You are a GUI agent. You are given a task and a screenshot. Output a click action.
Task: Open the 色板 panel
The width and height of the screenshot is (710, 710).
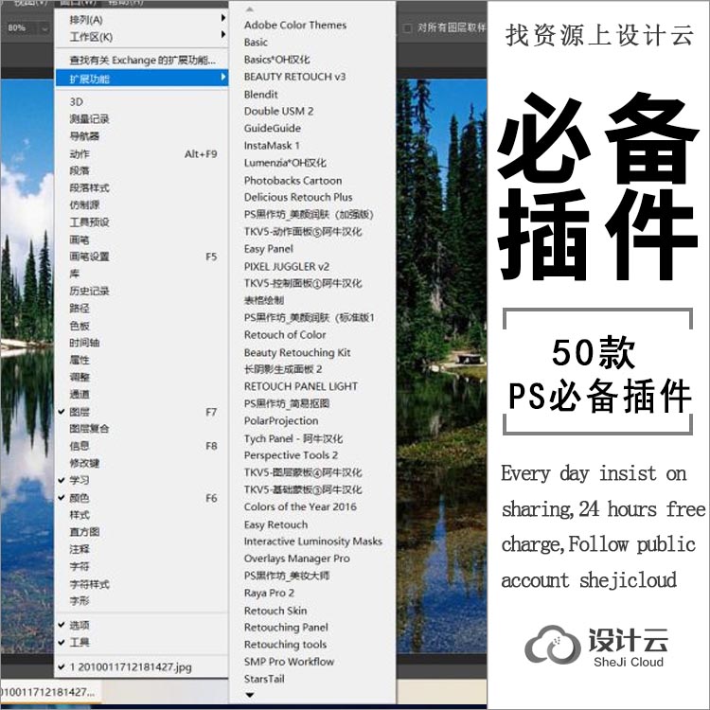click(x=142, y=326)
